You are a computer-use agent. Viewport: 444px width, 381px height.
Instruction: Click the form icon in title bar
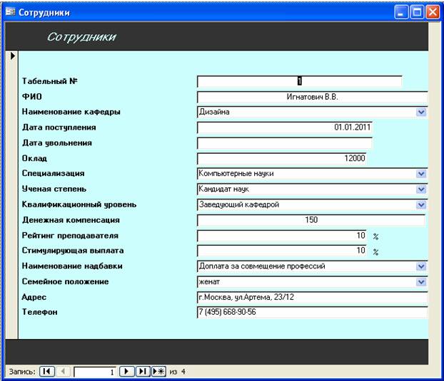pos(11,12)
